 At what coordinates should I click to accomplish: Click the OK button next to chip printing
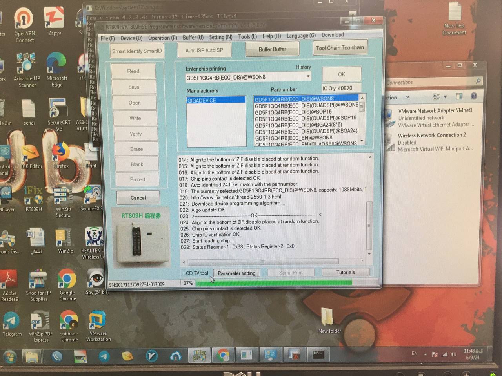[342, 74]
